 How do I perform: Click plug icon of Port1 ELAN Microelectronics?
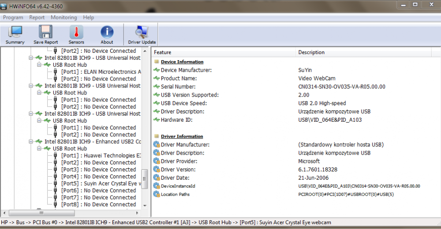coord(56,72)
